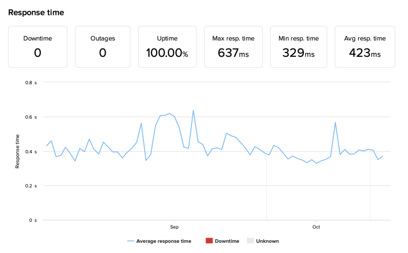Select the Uptime 100.00% card
This screenshot has width=408, height=253.
point(167,47)
